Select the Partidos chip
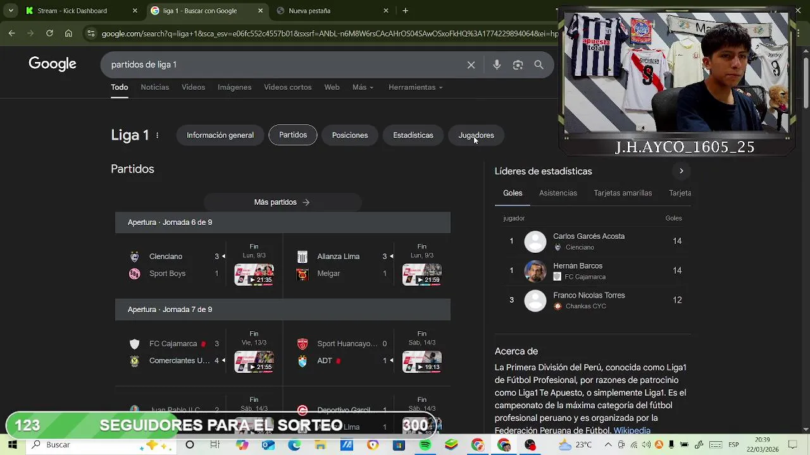The image size is (810, 455). pos(293,135)
